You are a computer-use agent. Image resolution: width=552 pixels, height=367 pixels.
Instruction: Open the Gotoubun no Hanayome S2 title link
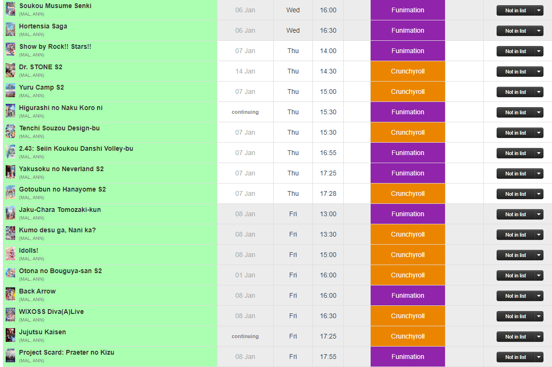coord(62,189)
